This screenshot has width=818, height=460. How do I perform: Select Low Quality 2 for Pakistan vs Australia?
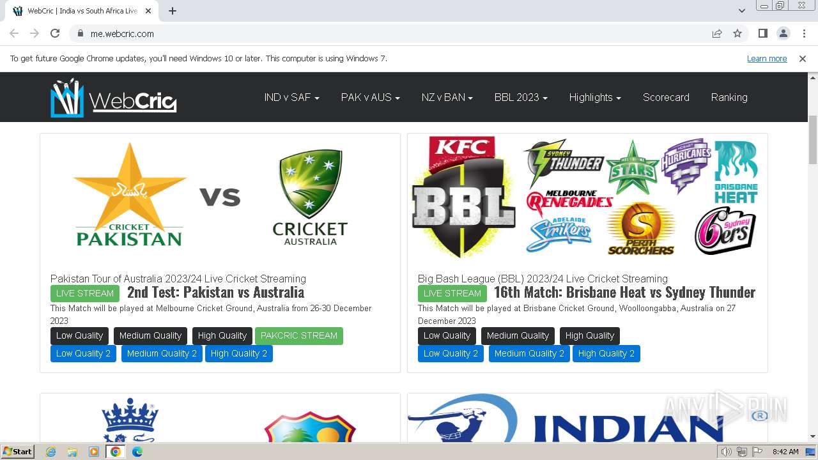pyautogui.click(x=83, y=353)
